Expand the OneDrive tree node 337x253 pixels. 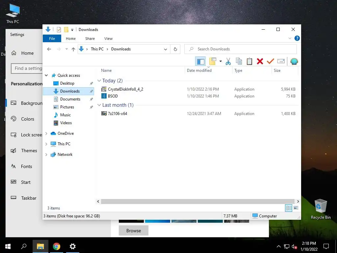pos(46,133)
